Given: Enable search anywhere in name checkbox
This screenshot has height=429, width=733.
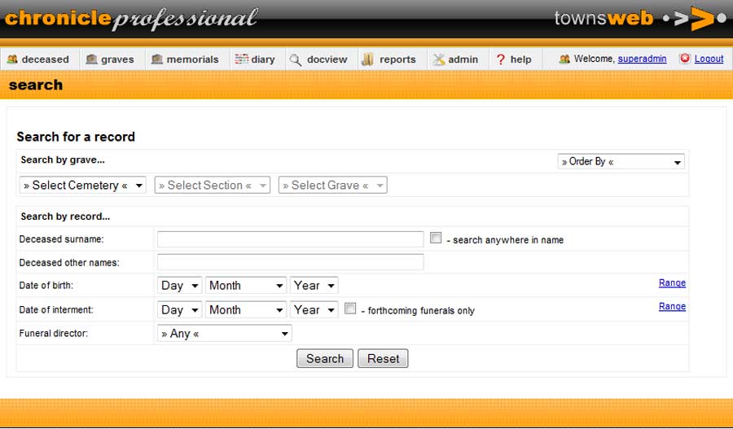Looking at the screenshot, I should pyautogui.click(x=436, y=238).
